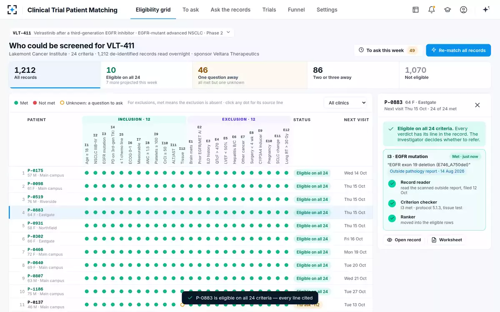Select the Two or three away card
The image size is (500, 312).
[353, 75]
